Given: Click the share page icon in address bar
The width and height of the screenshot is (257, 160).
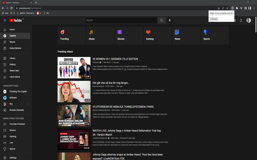Looking at the screenshot, I should tap(223, 8).
